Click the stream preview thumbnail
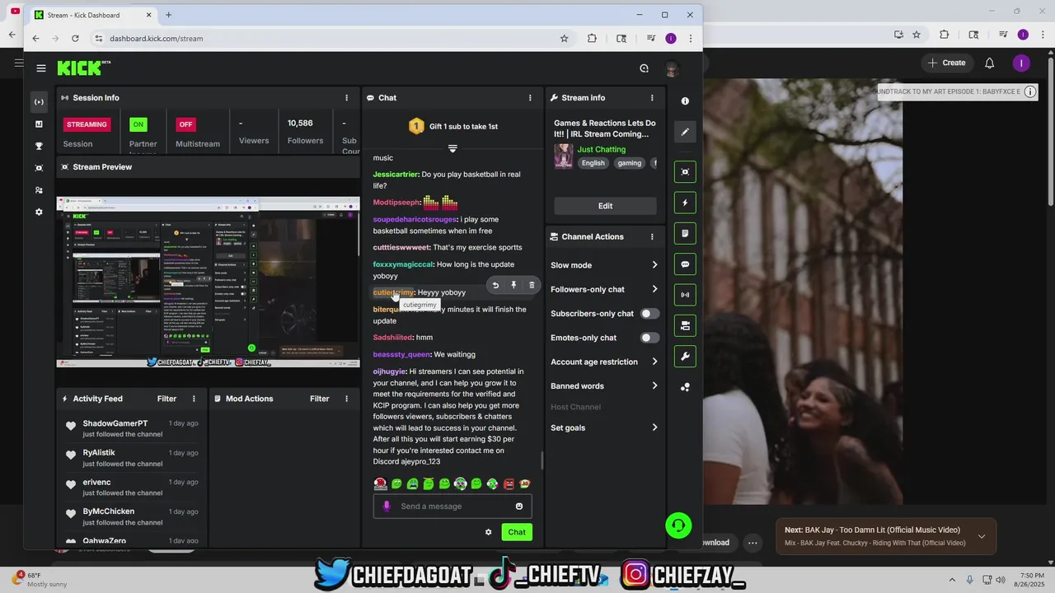 (208, 282)
